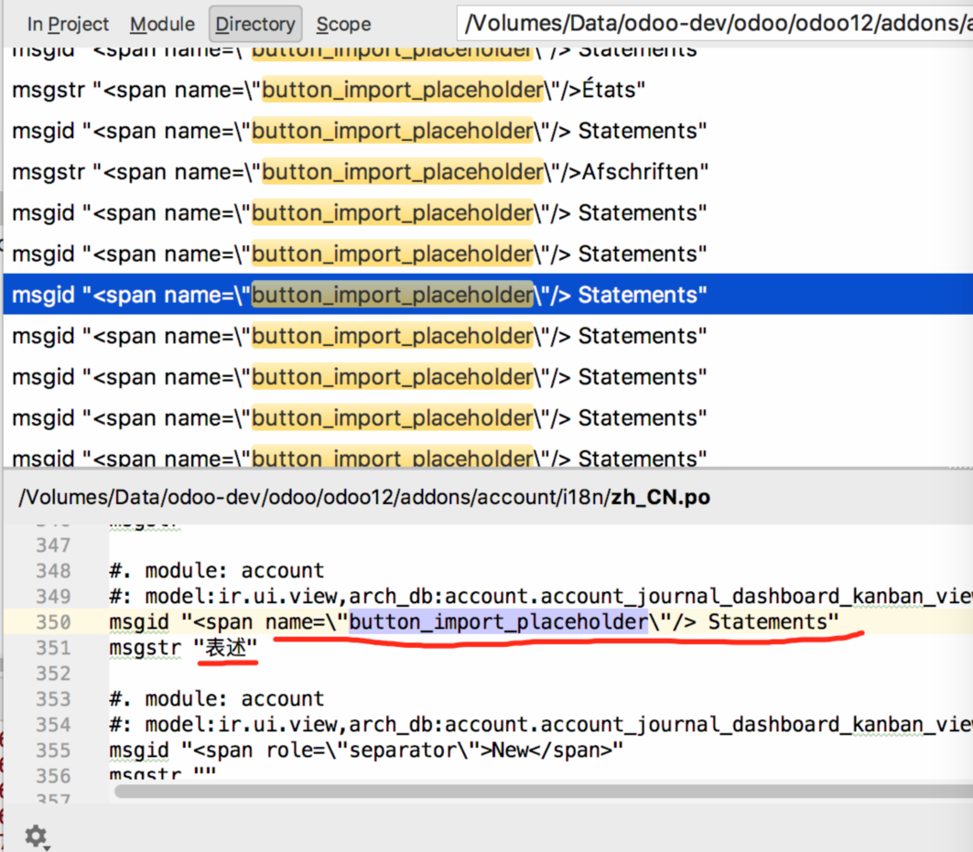Select the Afschriften translation result
973x852 pixels.
(x=366, y=171)
